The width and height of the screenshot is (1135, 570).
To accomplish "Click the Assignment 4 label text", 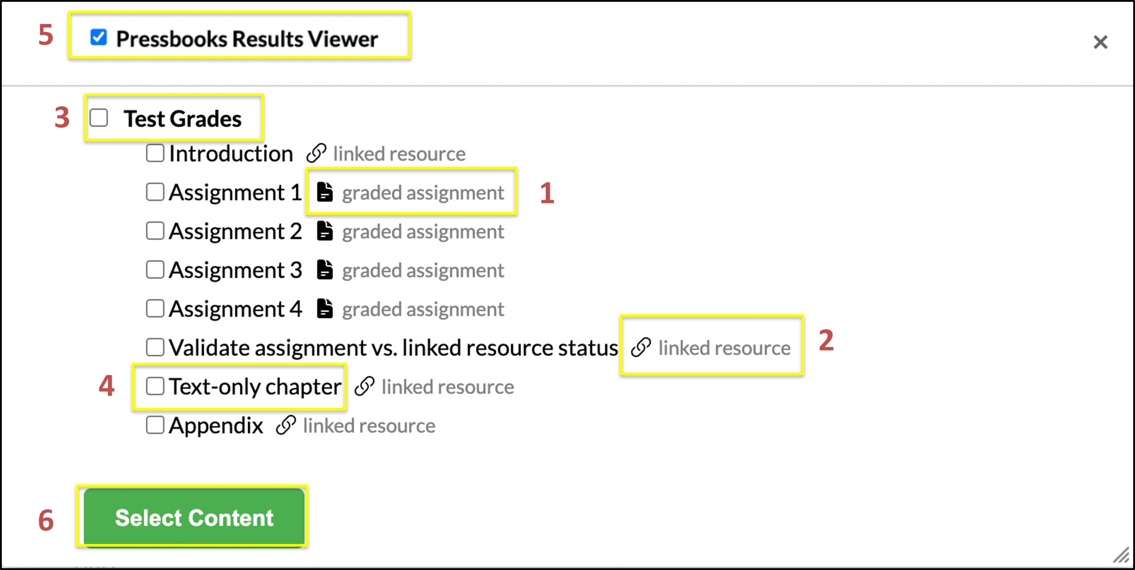I will (235, 309).
